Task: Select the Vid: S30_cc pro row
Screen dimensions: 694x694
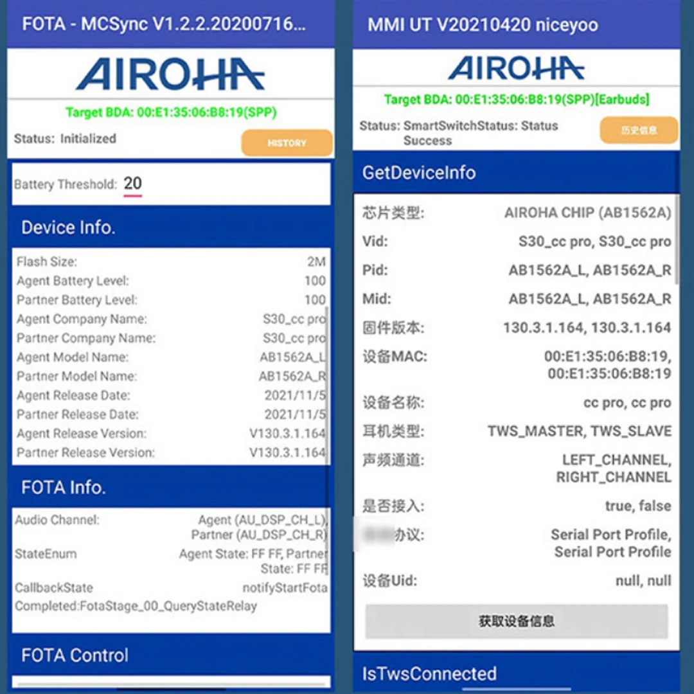Action: pyautogui.click(x=517, y=241)
